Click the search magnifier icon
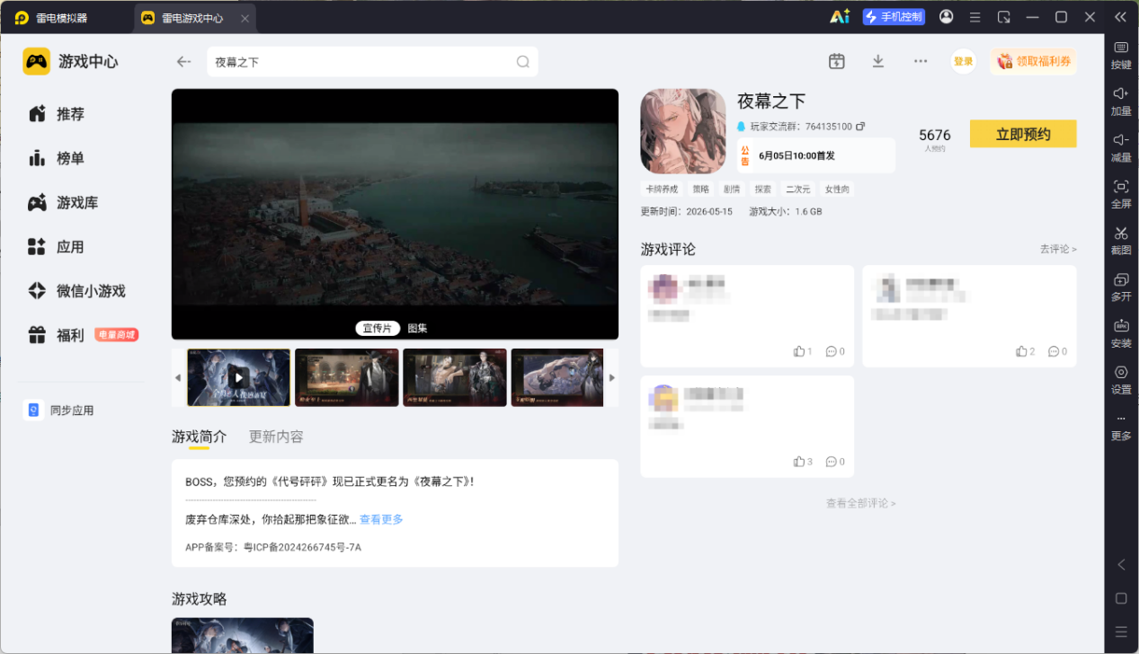This screenshot has height=654, width=1139. 522,62
